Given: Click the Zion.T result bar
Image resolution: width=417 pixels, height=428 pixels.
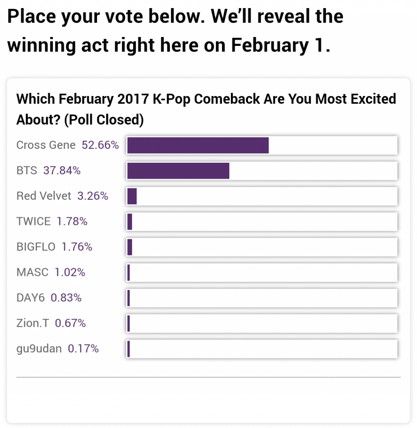Looking at the screenshot, I should (262, 323).
